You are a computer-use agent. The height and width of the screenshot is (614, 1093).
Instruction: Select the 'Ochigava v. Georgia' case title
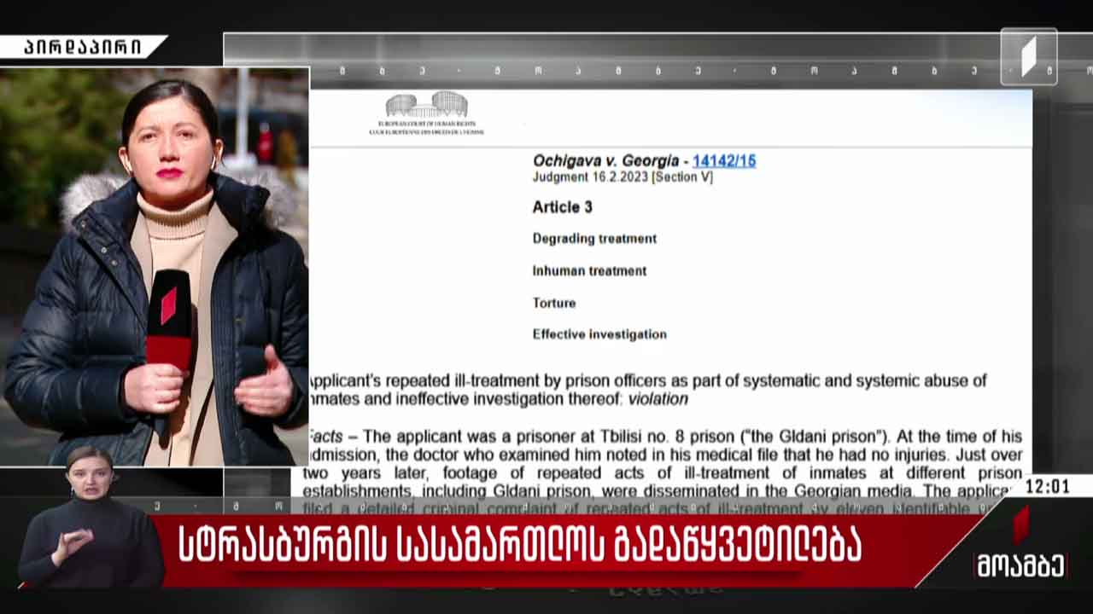tap(606, 160)
